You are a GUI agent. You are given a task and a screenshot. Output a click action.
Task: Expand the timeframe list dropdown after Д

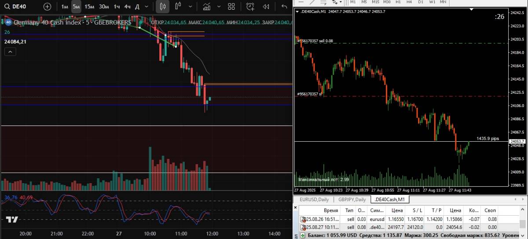point(147,7)
